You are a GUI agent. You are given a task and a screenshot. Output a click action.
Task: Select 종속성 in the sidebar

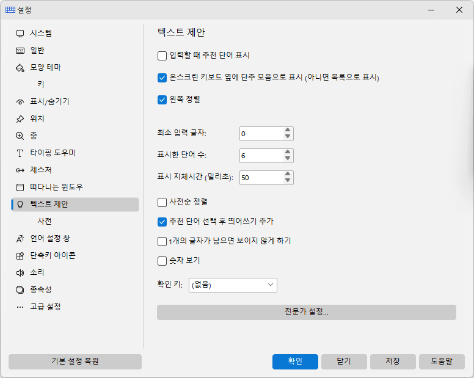click(75, 290)
